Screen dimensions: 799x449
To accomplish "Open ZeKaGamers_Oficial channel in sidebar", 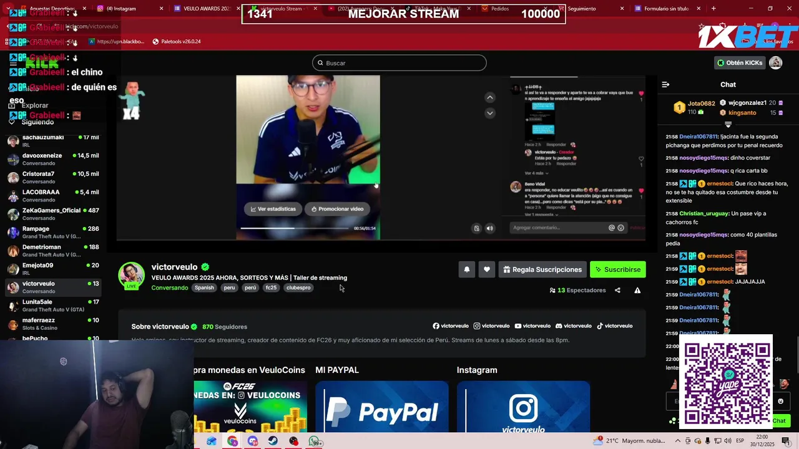I will point(53,214).
